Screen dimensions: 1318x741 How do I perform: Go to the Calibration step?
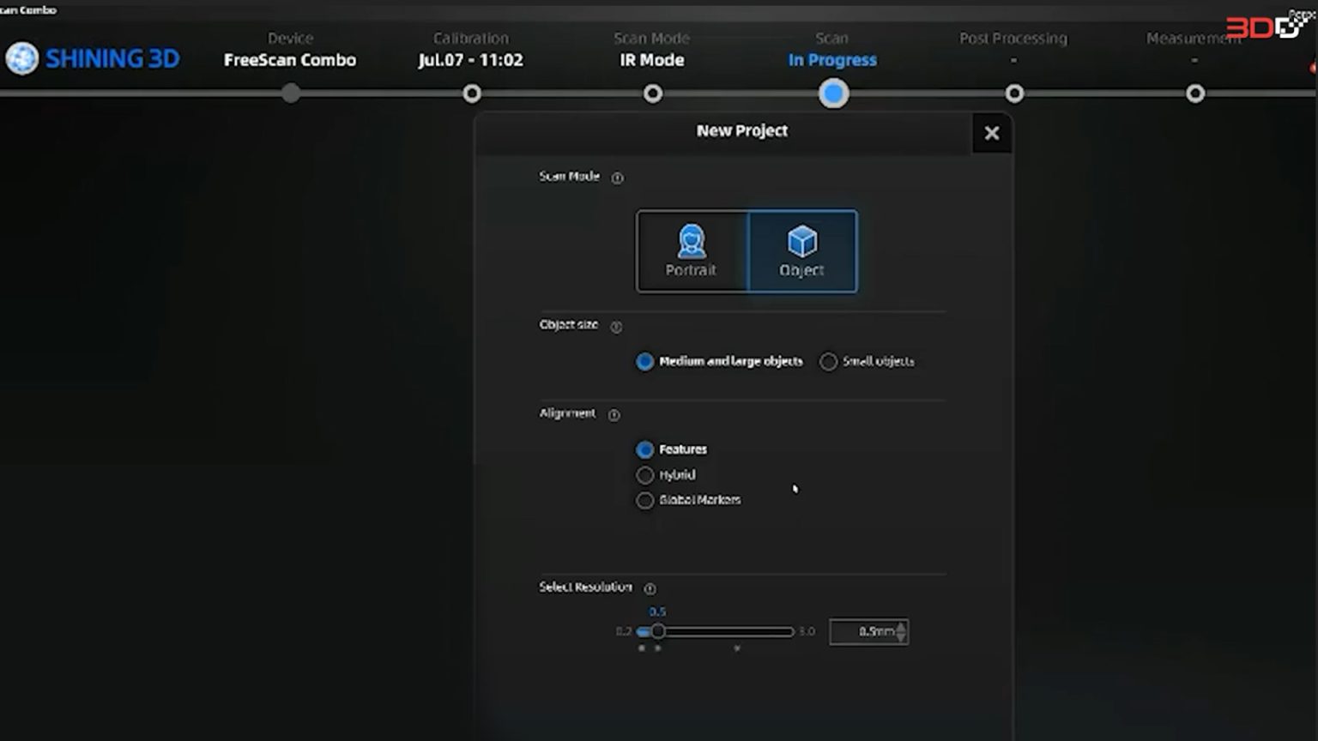(x=471, y=93)
